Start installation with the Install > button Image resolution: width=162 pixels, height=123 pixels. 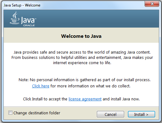[x=142, y=114]
